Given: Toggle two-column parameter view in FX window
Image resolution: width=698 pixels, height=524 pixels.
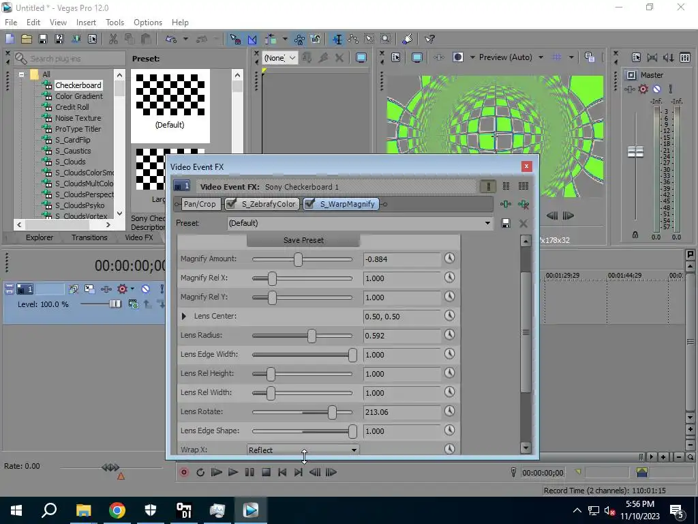Looking at the screenshot, I should tap(506, 186).
